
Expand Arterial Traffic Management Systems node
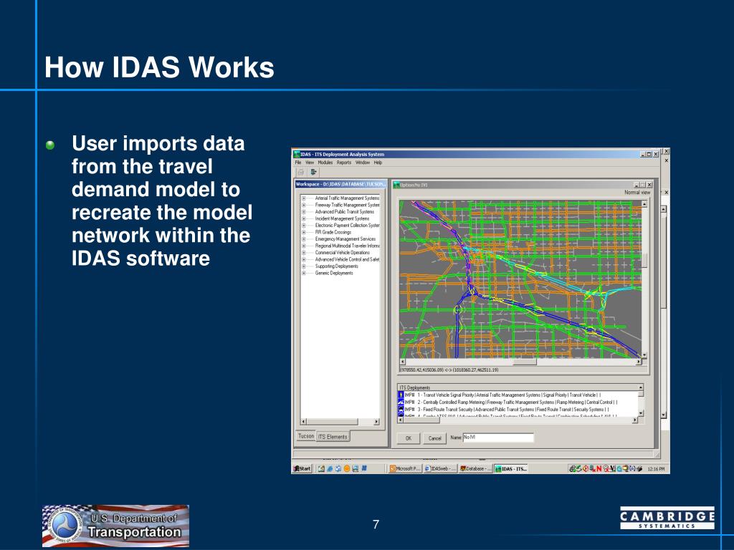pyautogui.click(x=303, y=198)
